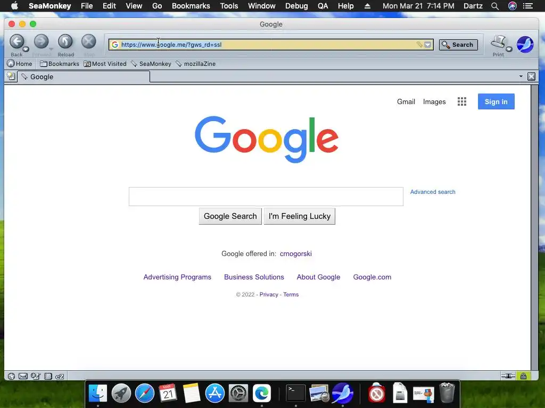Viewport: 545px width, 408px height.
Task: Open Gmail link
Action: tap(406, 101)
